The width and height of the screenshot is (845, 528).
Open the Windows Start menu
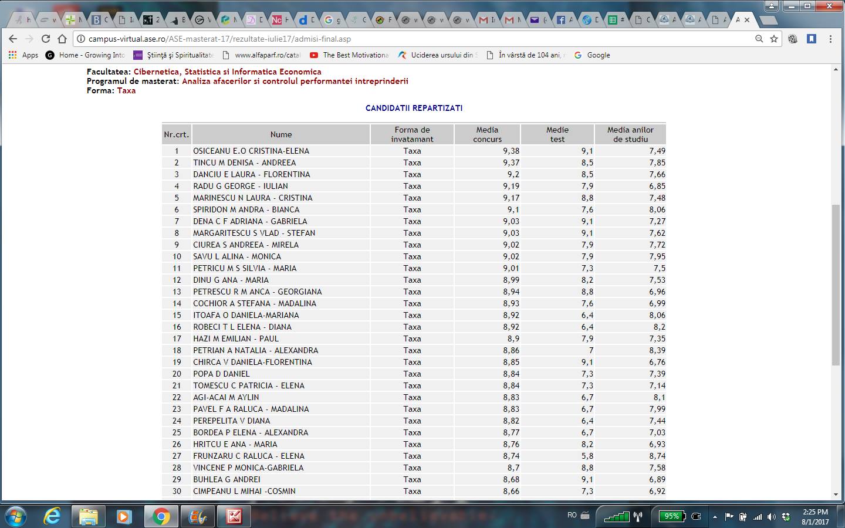click(16, 516)
